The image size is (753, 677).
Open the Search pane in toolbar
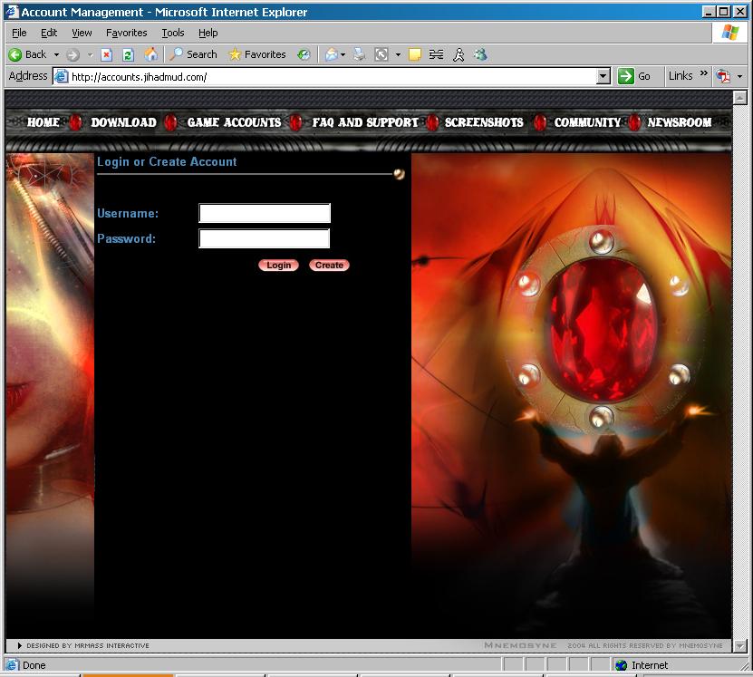coord(193,54)
